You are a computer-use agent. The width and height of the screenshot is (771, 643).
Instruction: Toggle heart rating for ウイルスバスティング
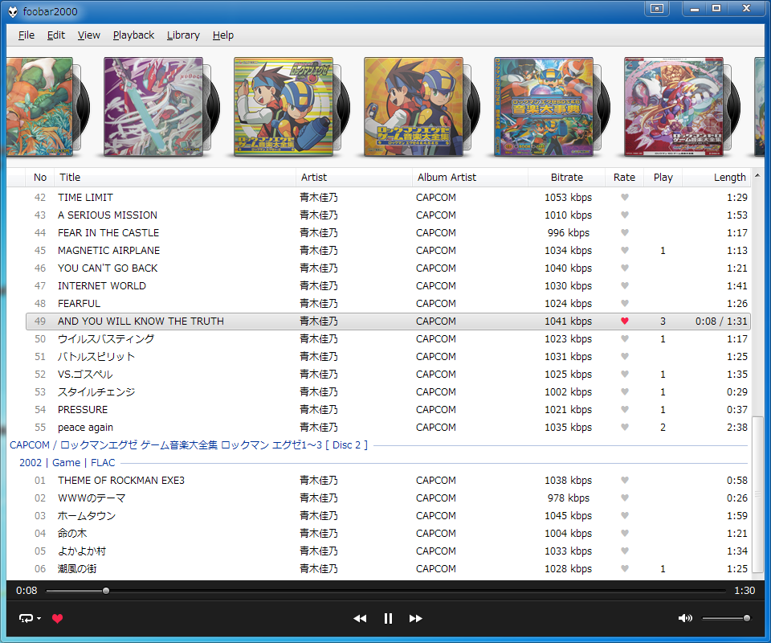(625, 339)
